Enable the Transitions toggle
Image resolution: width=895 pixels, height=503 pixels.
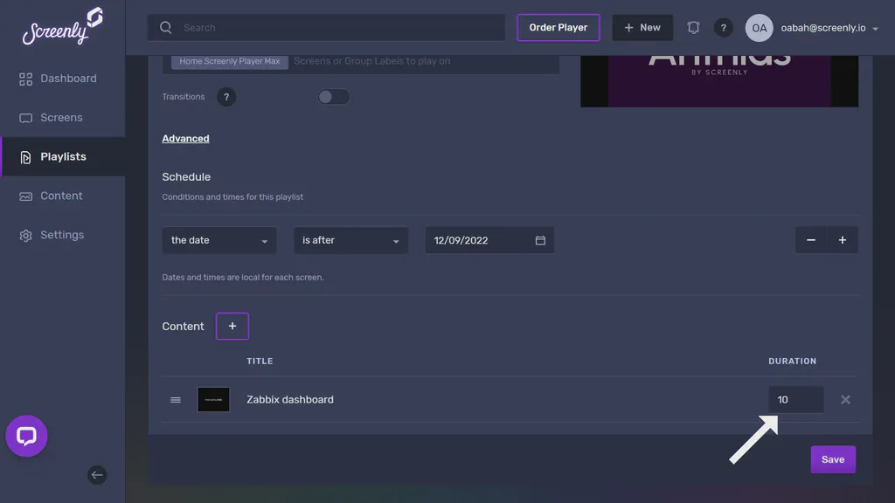[333, 96]
